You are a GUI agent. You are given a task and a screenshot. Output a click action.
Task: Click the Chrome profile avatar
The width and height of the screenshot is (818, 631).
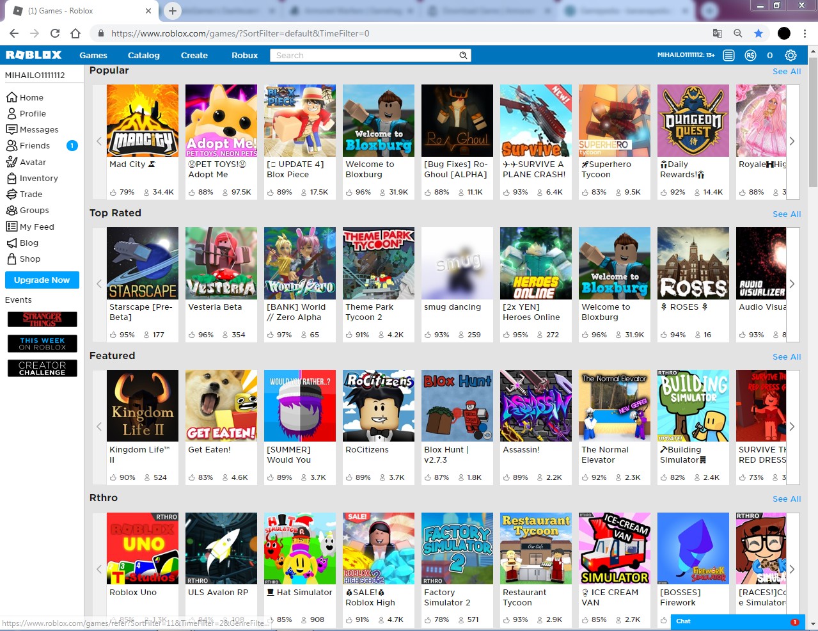click(784, 33)
